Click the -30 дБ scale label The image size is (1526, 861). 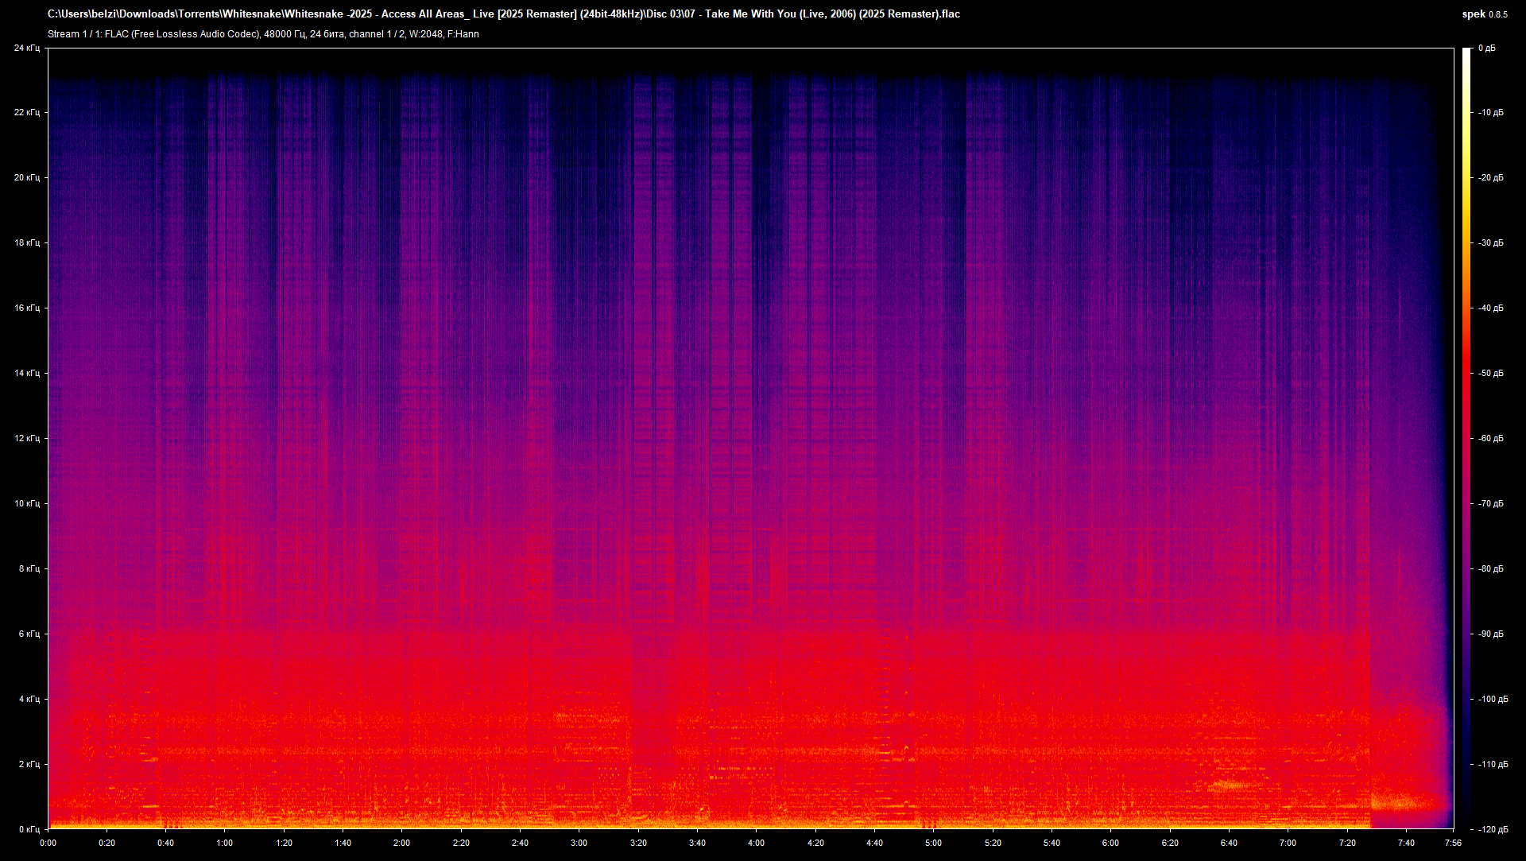pyautogui.click(x=1491, y=243)
